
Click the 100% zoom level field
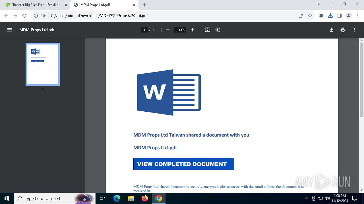pyautogui.click(x=180, y=30)
